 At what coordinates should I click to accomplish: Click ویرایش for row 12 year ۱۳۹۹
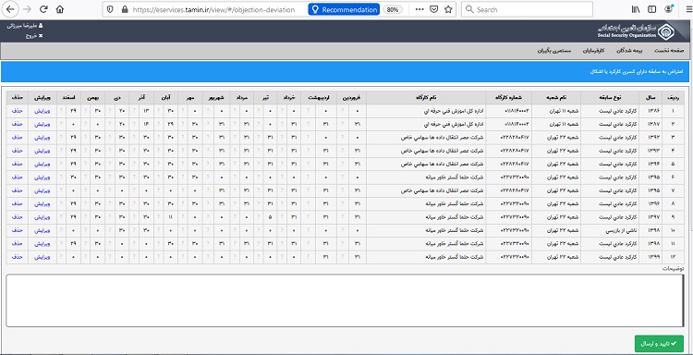(42, 257)
